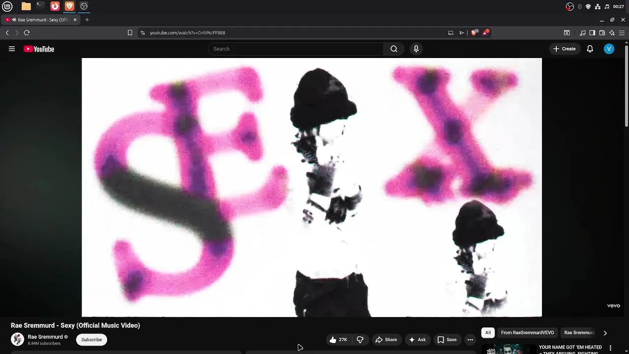Share this video
Viewport: 629px width, 354px height.
(x=386, y=340)
